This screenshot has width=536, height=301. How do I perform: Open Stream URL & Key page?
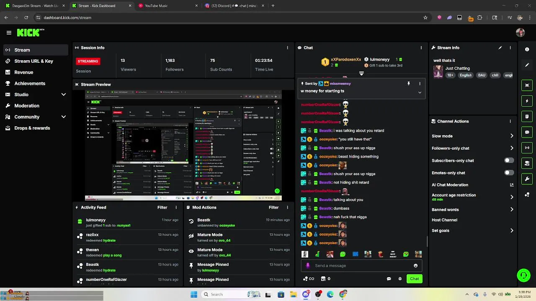(36, 61)
